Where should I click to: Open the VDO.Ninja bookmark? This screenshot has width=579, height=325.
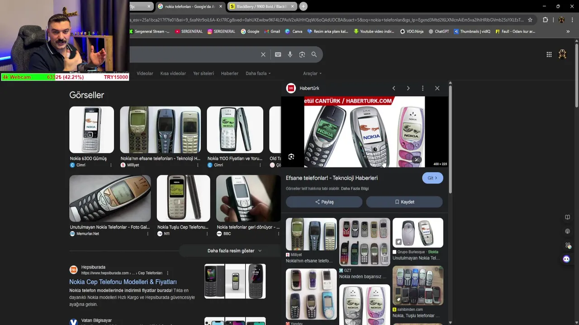[x=412, y=32]
